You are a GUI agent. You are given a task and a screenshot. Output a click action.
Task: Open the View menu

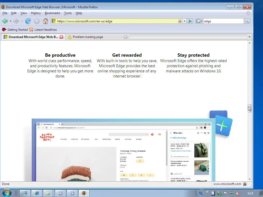(x=24, y=13)
